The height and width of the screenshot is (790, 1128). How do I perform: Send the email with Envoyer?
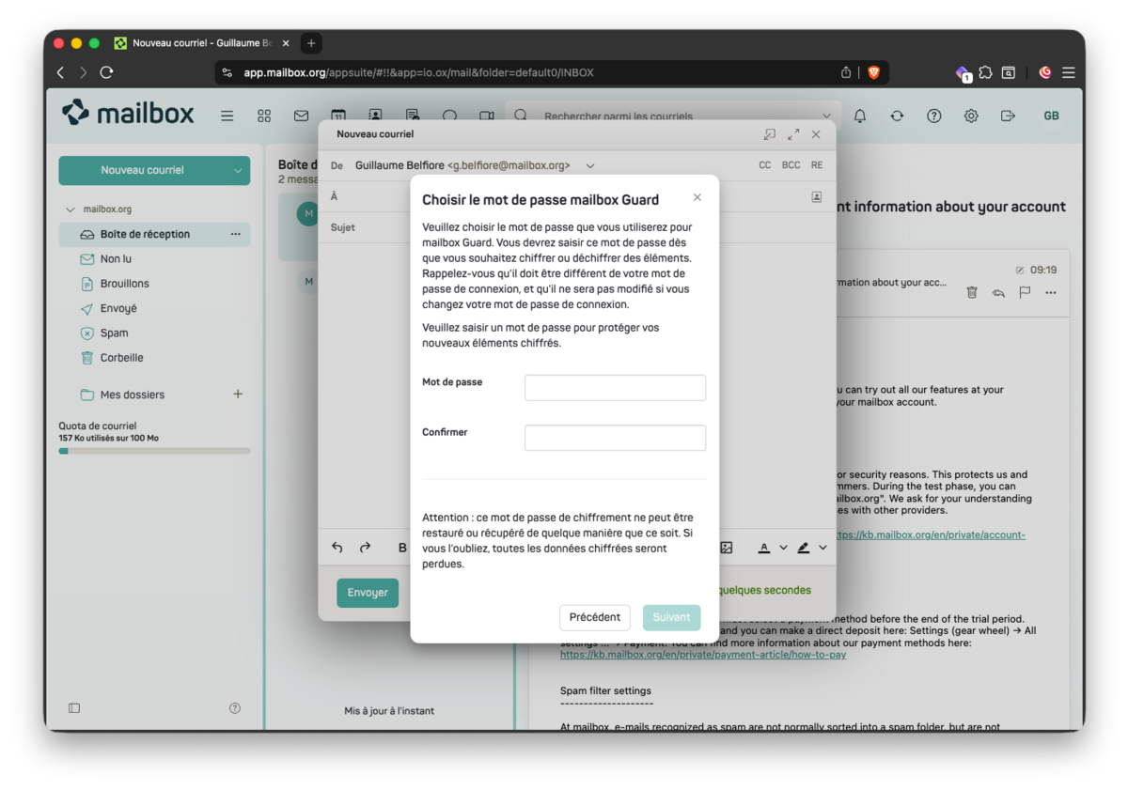point(368,593)
